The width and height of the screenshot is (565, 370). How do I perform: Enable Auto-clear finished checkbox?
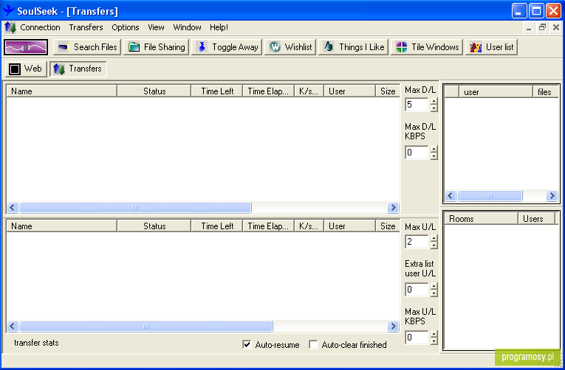tap(313, 344)
